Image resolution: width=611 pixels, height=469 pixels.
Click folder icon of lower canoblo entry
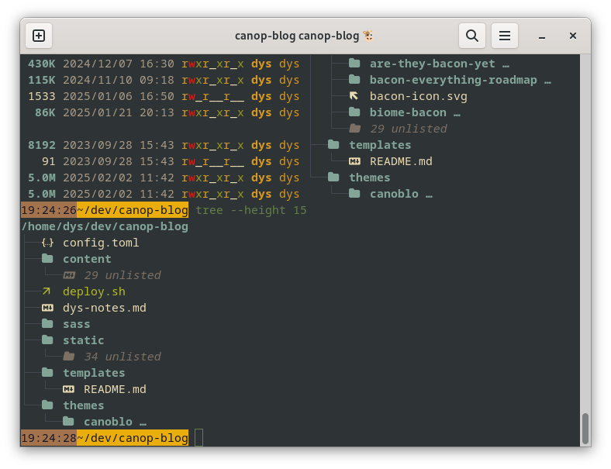tap(68, 421)
